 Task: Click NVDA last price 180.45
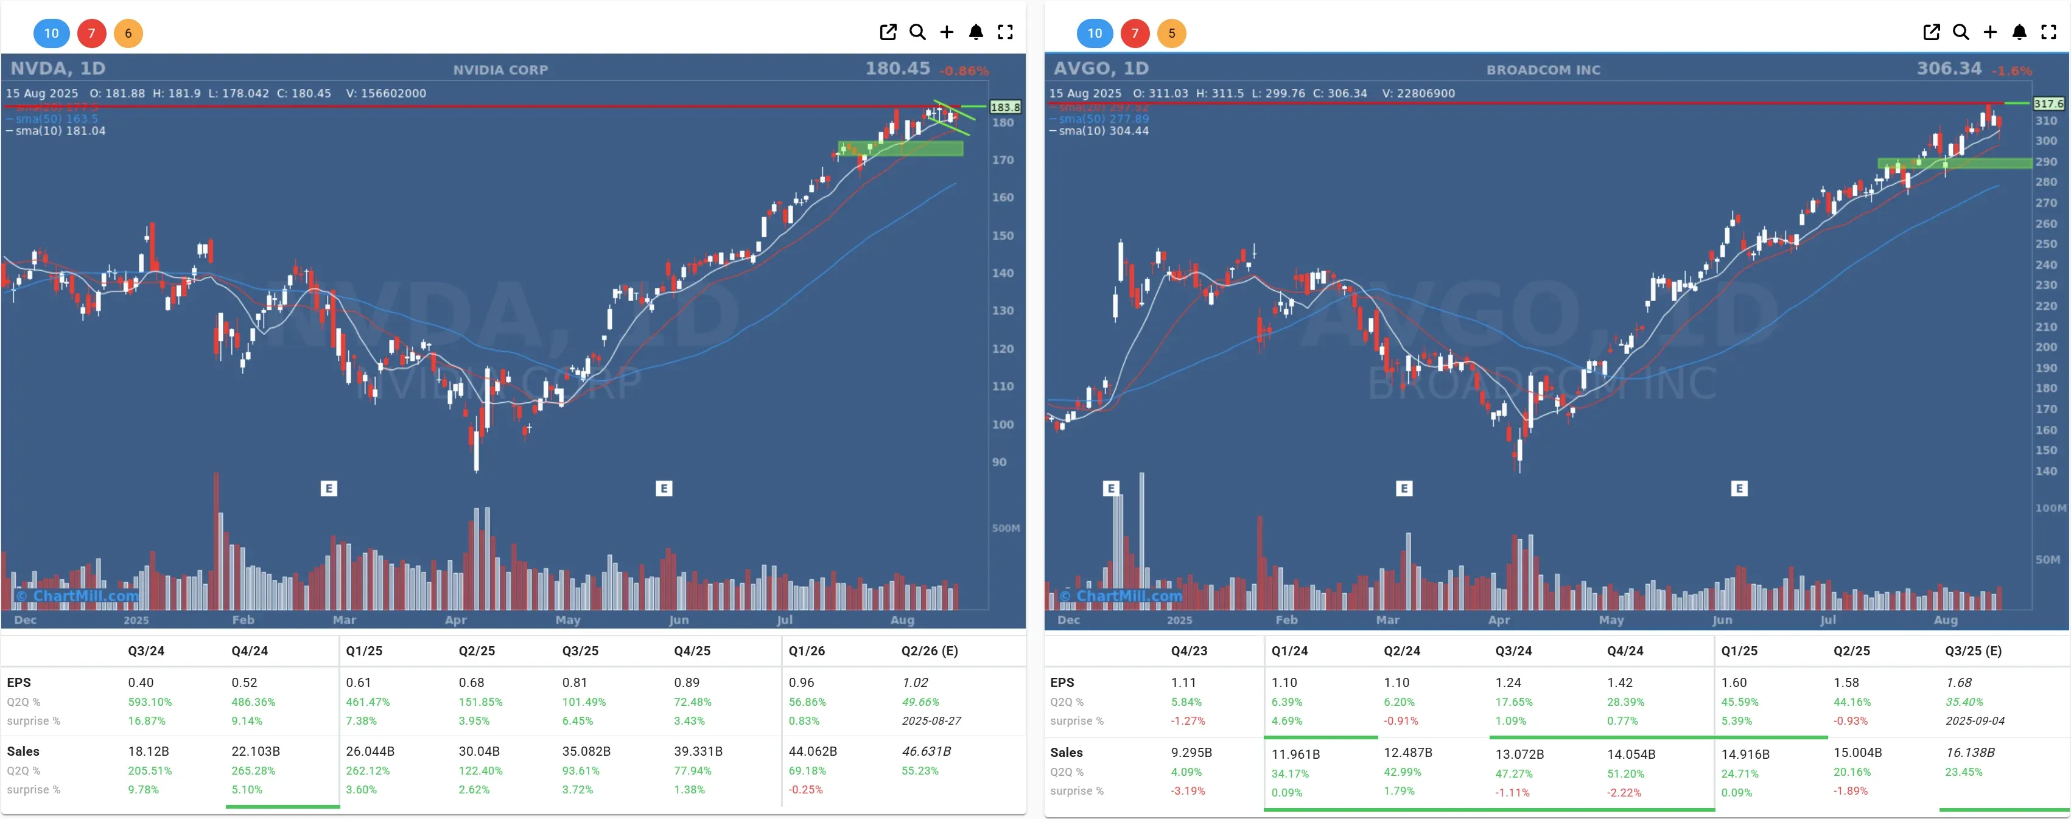[897, 68]
